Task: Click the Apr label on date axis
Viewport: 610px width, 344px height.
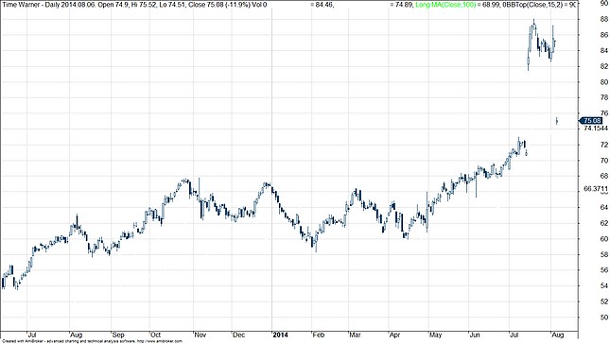Action: click(395, 335)
